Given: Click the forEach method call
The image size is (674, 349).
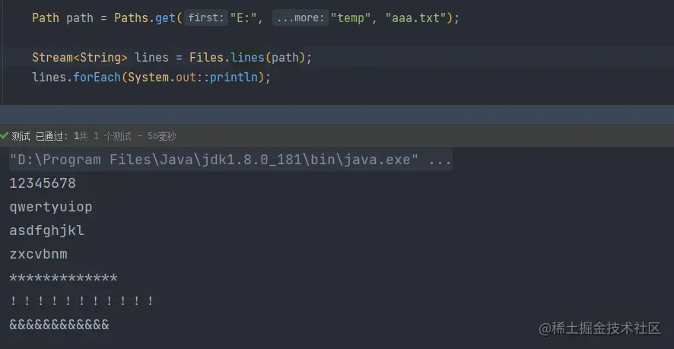Looking at the screenshot, I should point(97,78).
